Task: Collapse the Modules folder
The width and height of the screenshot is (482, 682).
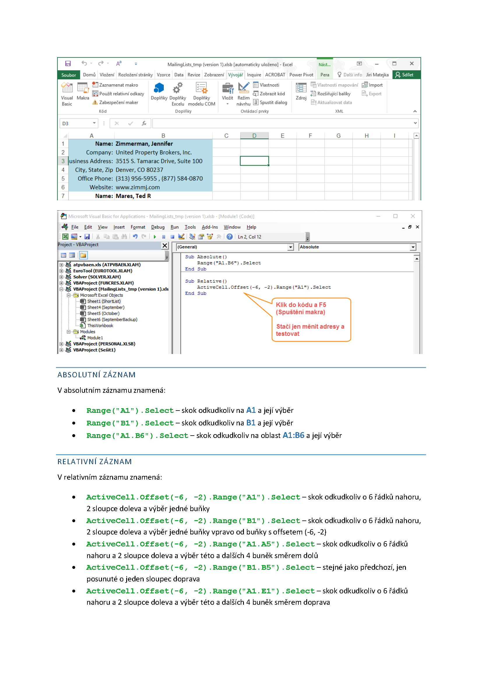Action: (68, 332)
